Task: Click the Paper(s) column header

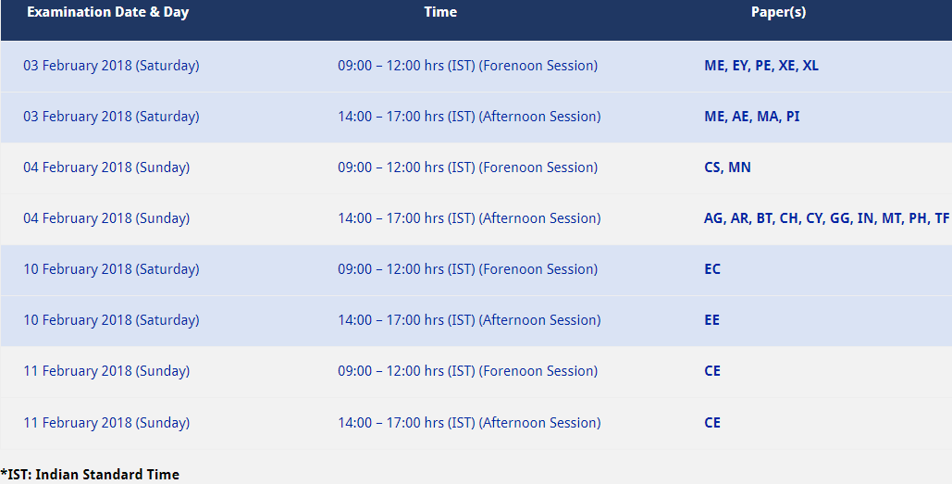Action: point(778,12)
